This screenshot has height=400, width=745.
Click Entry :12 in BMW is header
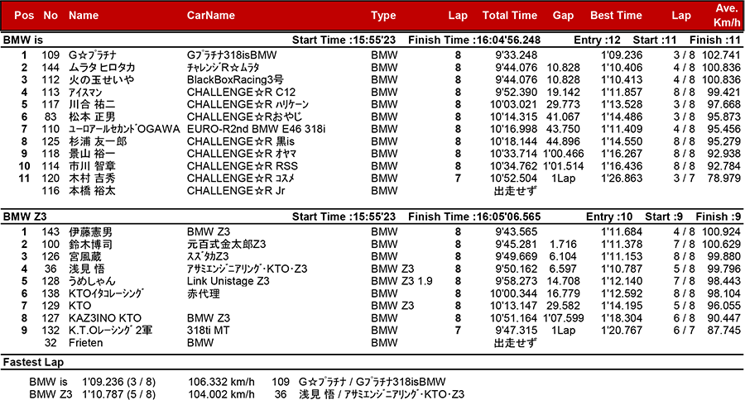point(597,40)
